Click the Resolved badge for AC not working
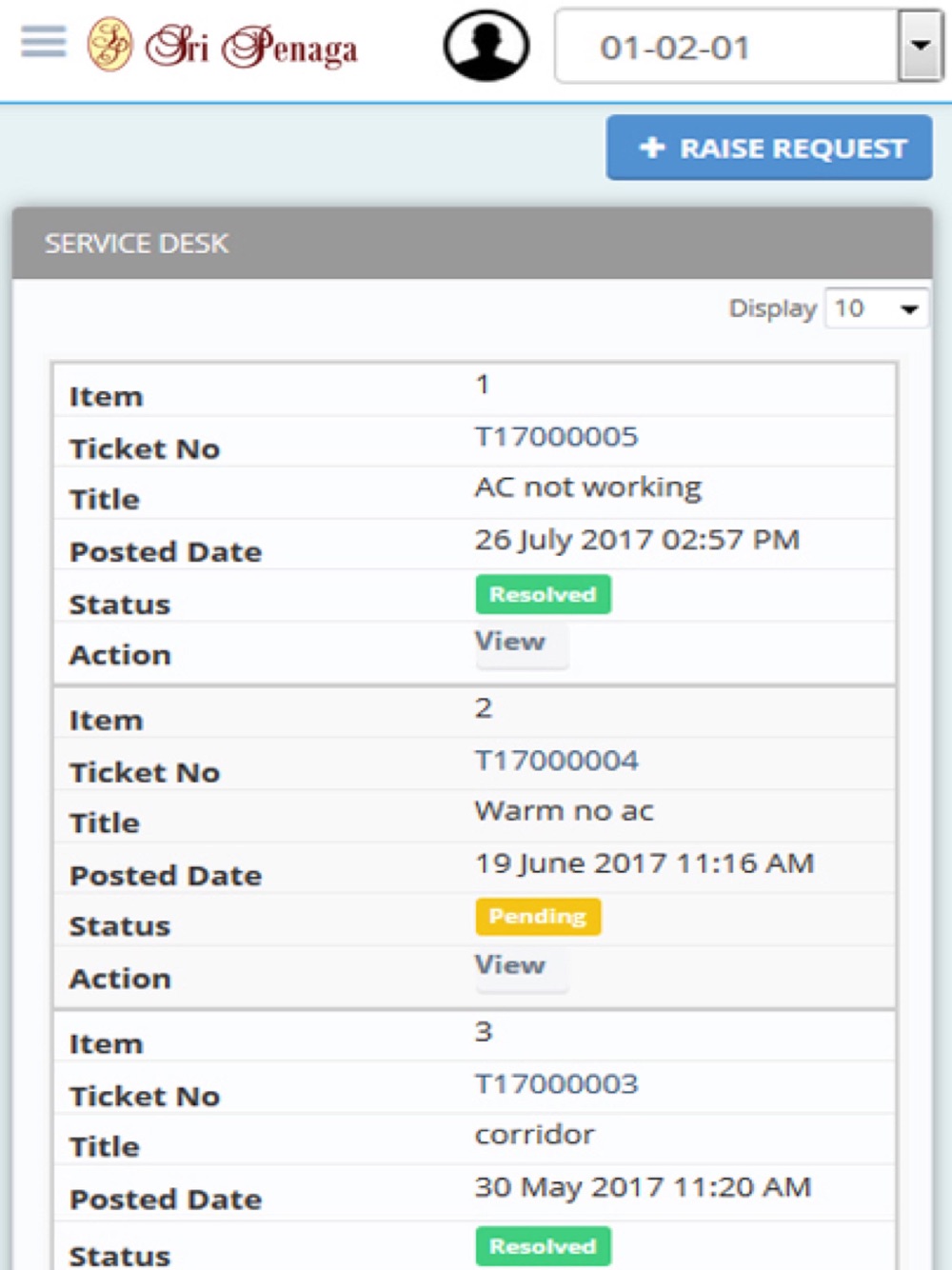 pyautogui.click(x=543, y=594)
